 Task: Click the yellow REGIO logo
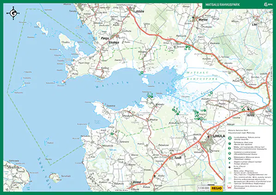click(x=216, y=188)
